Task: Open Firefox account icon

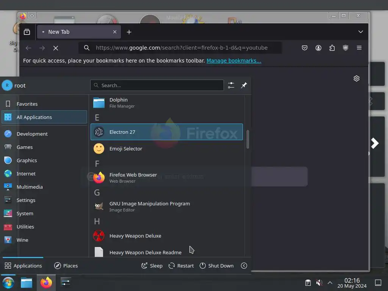Action: coord(318,48)
